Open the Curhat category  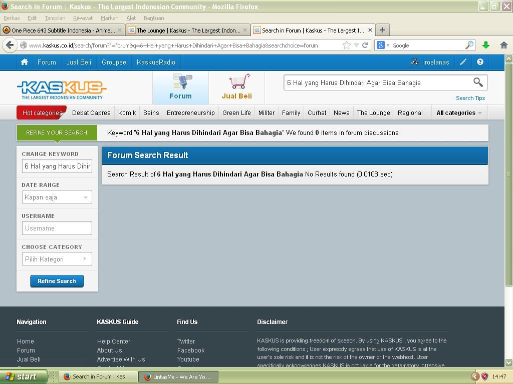pos(317,112)
